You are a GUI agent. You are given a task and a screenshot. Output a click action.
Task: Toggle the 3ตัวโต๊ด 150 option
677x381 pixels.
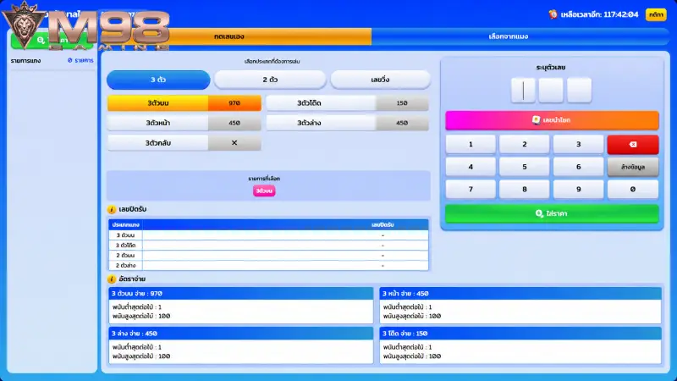tap(348, 103)
